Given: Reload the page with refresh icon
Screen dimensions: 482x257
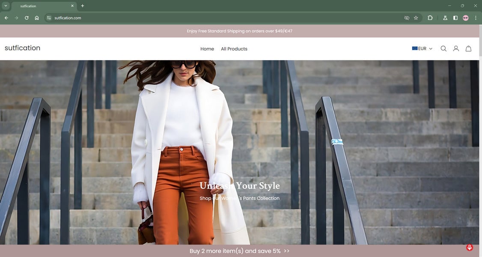Looking at the screenshot, I should pyautogui.click(x=27, y=18).
